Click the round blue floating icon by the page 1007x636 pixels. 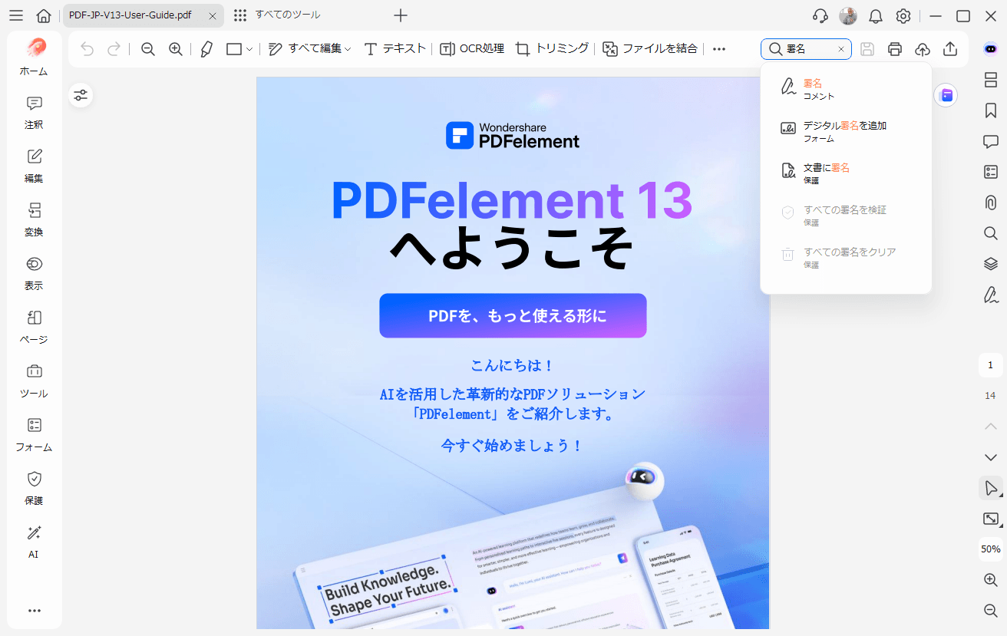click(x=946, y=95)
